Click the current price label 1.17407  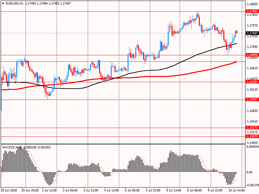coord(252,33)
